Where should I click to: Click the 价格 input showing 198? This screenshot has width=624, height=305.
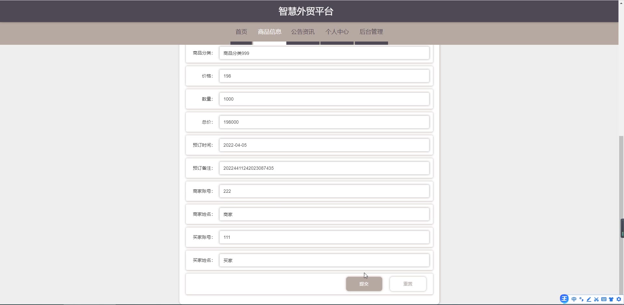(x=324, y=76)
